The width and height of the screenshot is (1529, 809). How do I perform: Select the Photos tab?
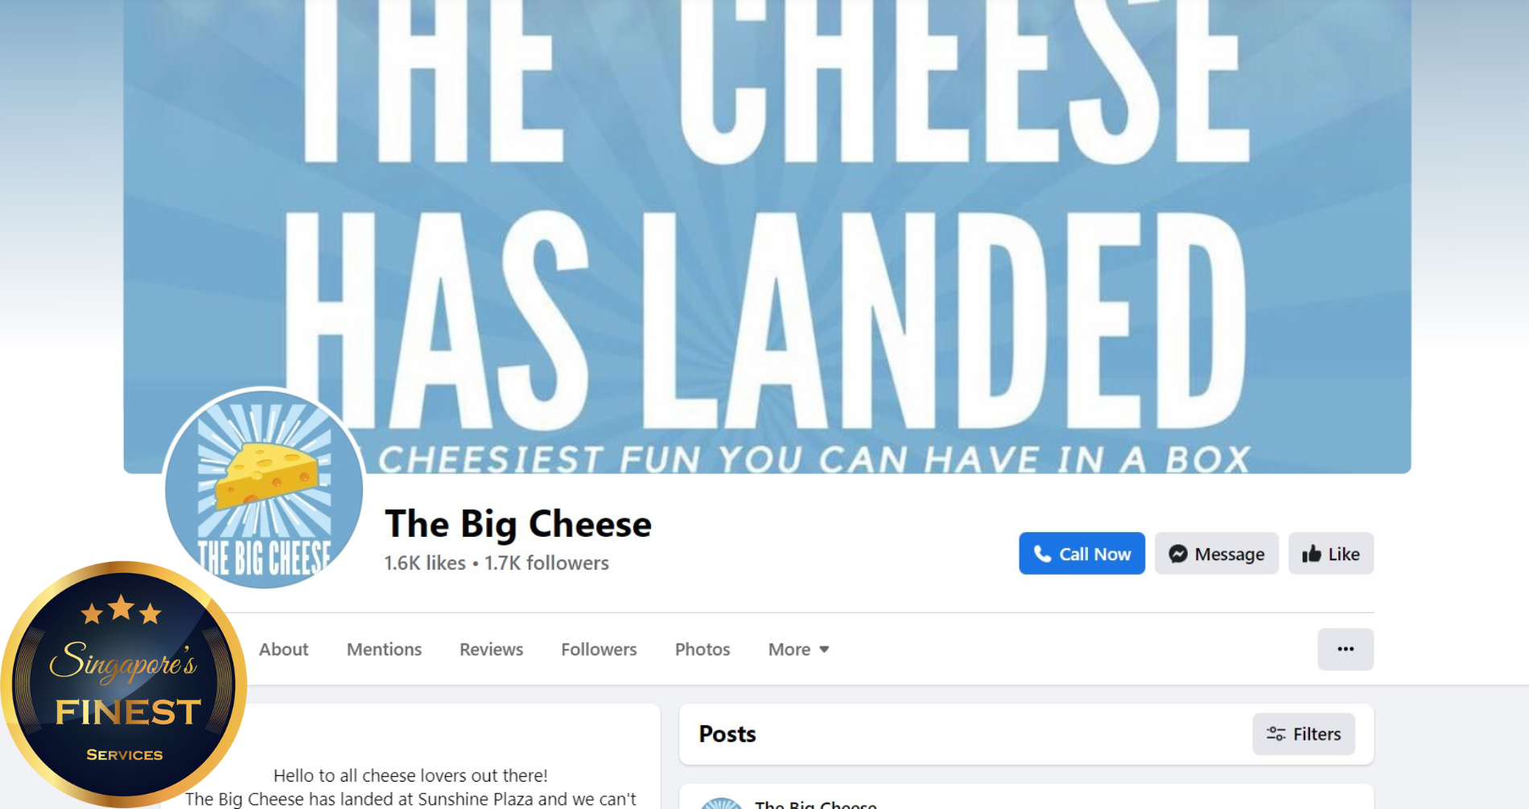[703, 650]
